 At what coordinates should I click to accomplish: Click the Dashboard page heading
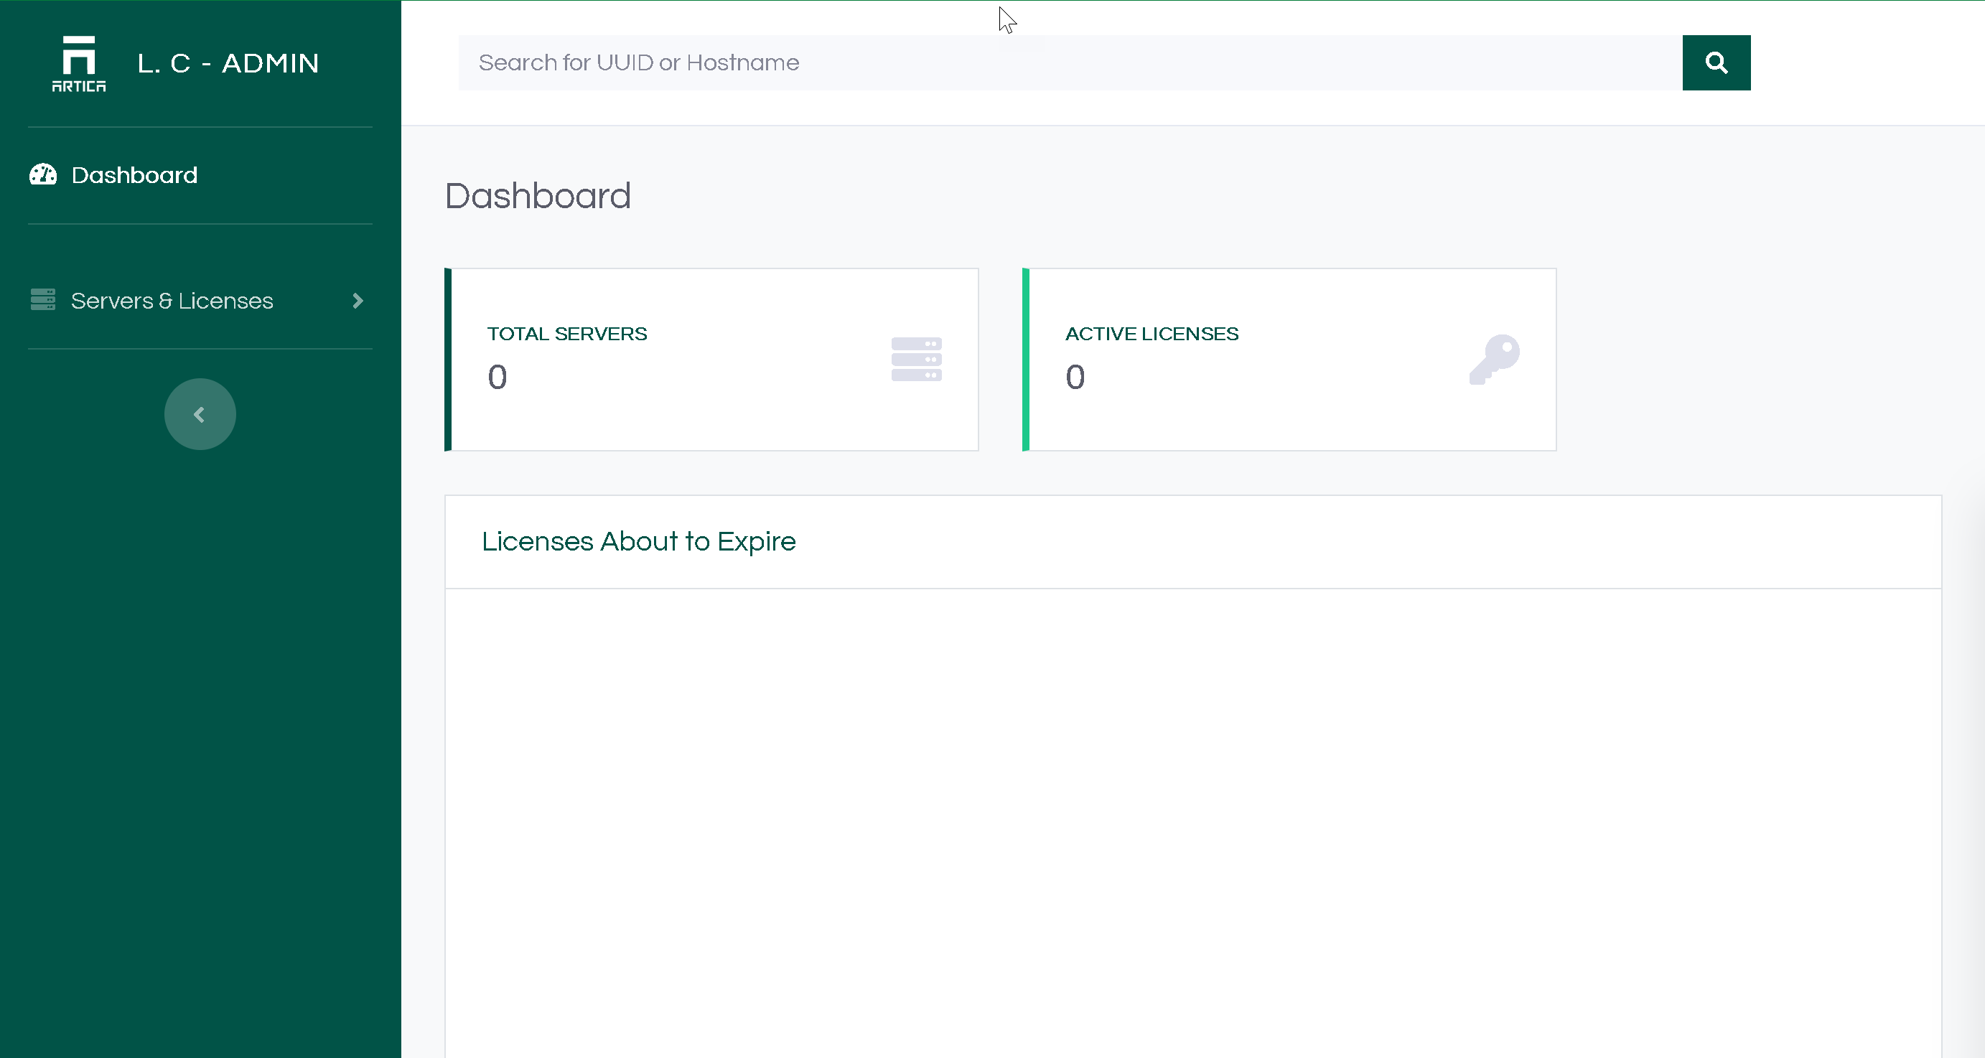click(x=538, y=196)
